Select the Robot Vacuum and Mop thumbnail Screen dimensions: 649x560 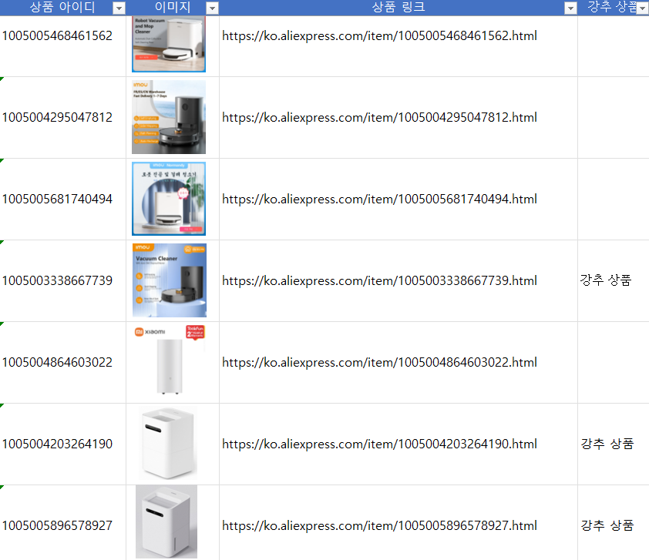(x=169, y=45)
